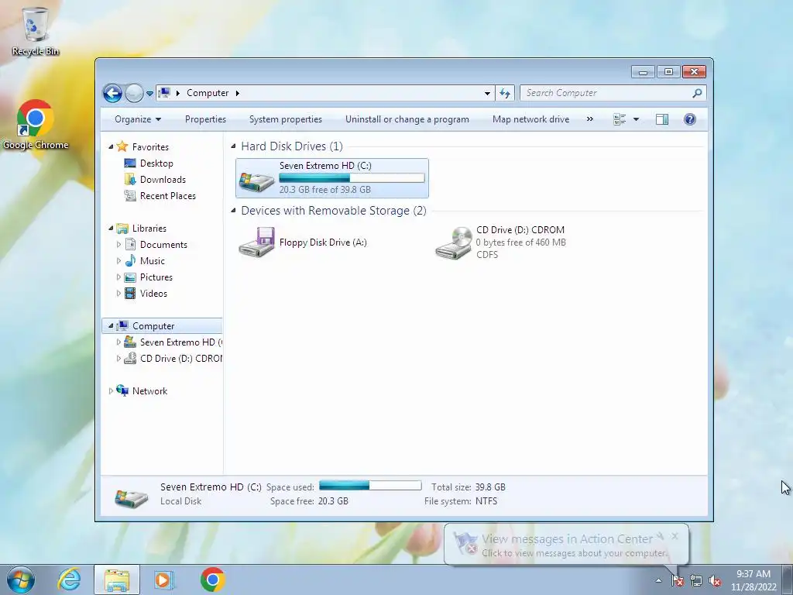Show more toolbar commands chevron
This screenshot has width=793, height=595.
pyautogui.click(x=589, y=119)
